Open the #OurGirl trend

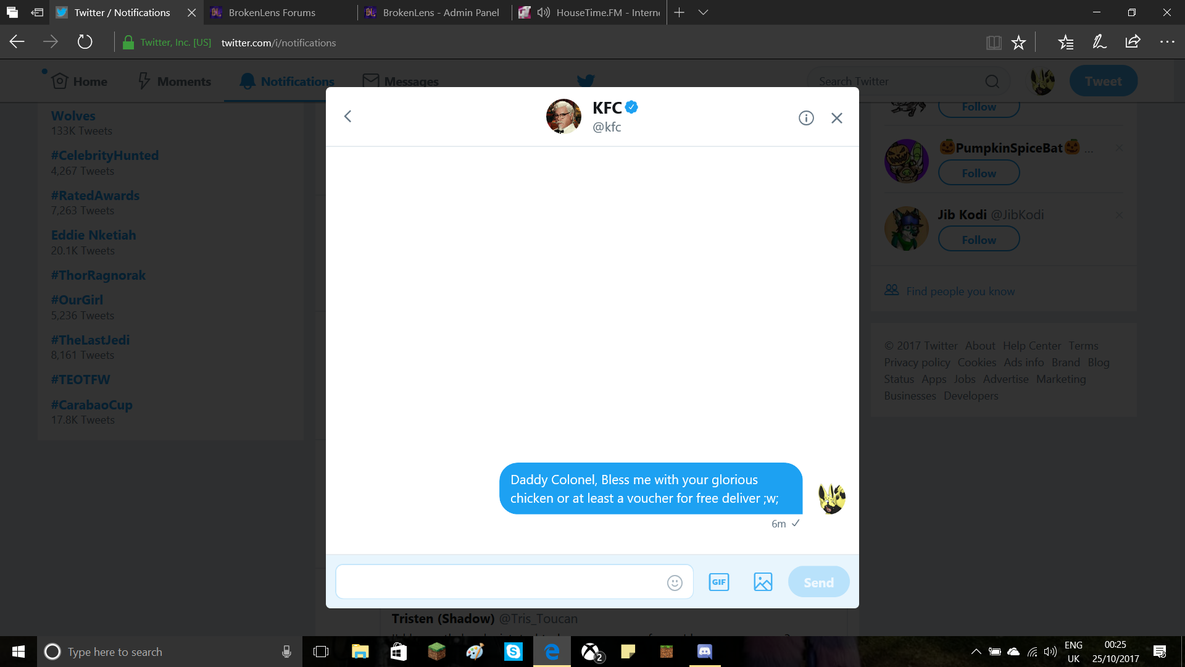[77, 300]
